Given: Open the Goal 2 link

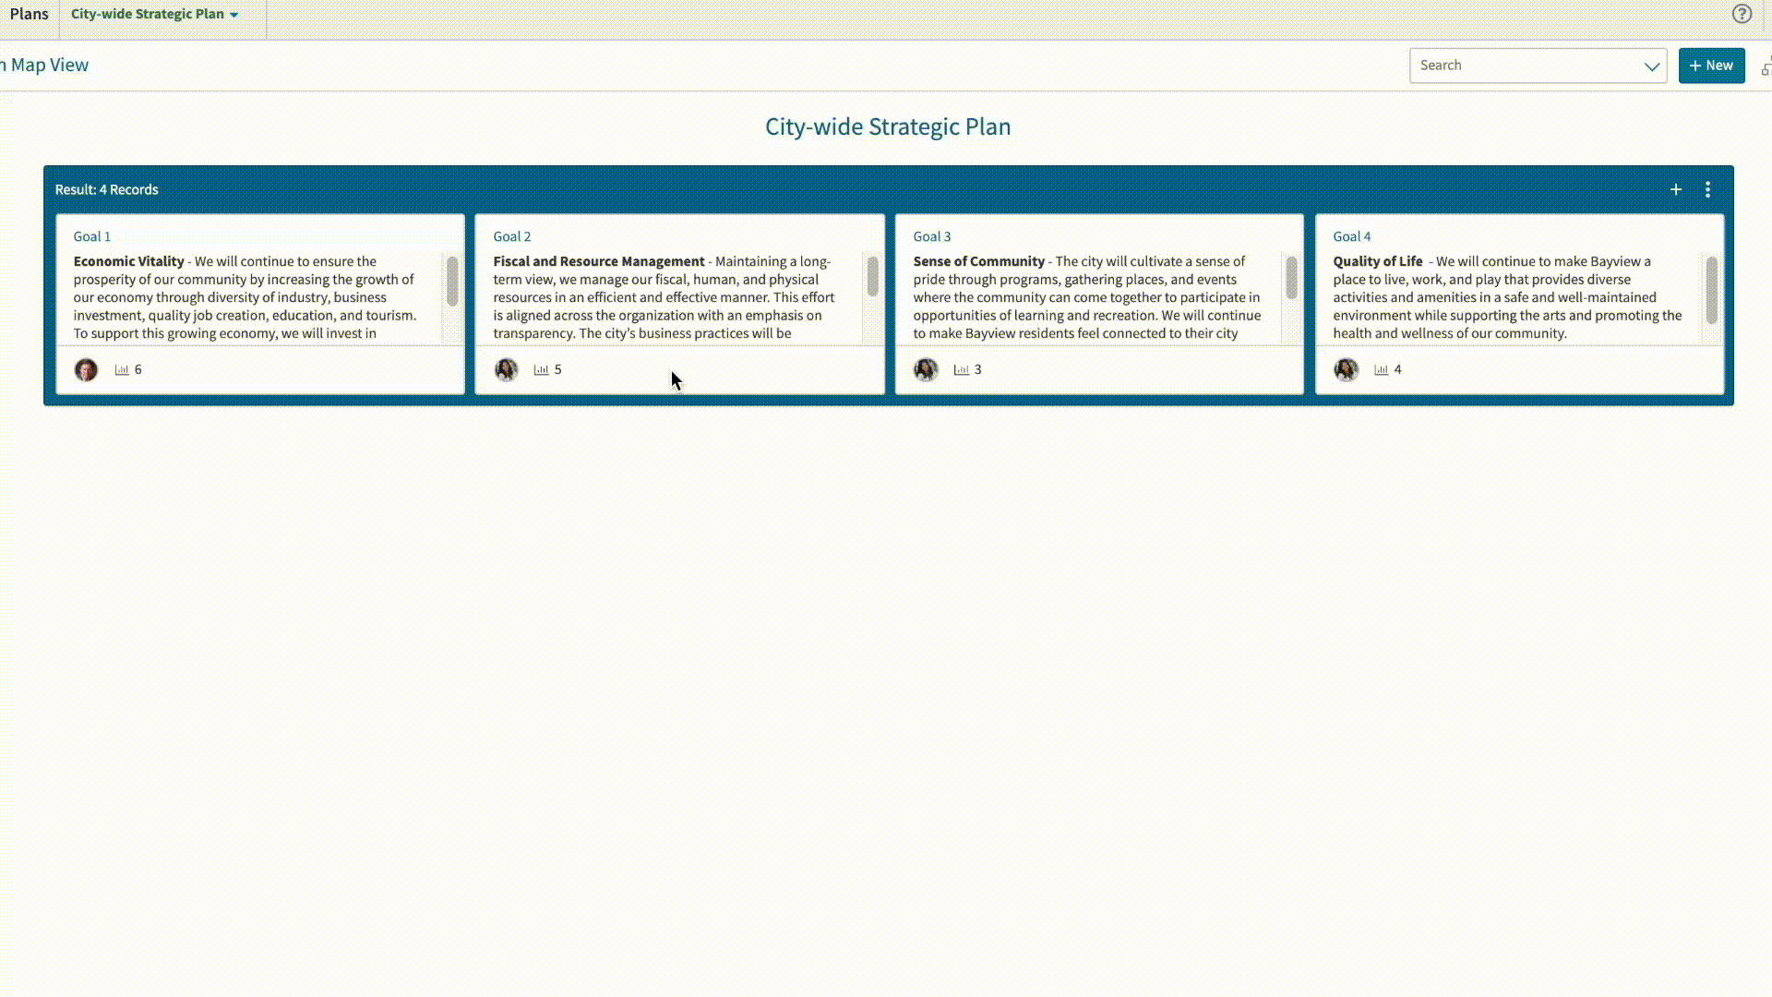Looking at the screenshot, I should pos(512,236).
